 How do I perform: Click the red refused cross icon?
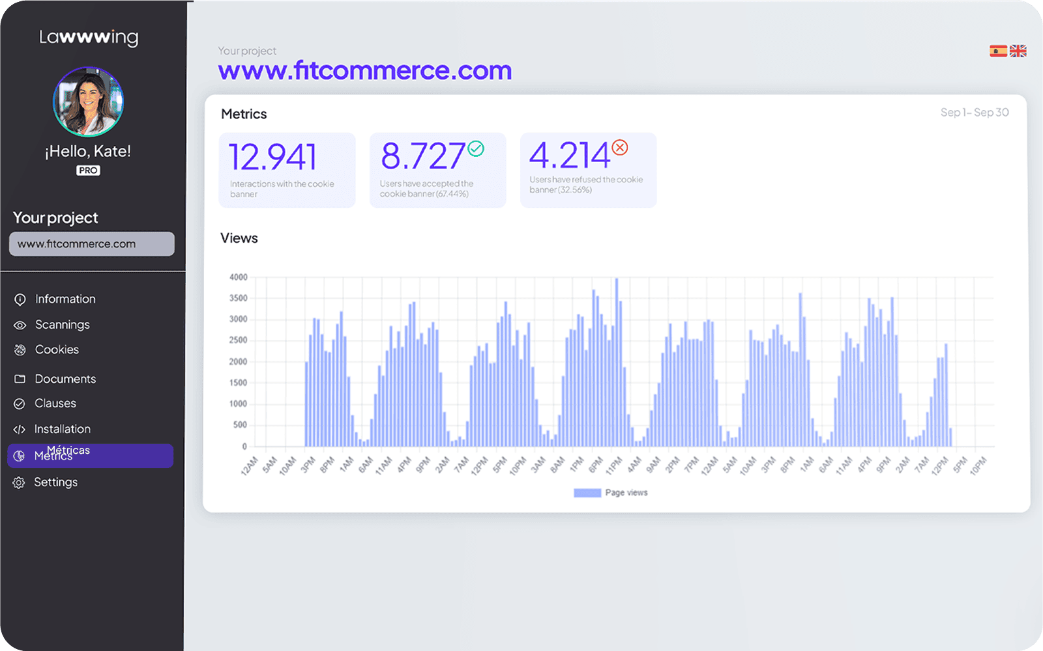point(620,148)
